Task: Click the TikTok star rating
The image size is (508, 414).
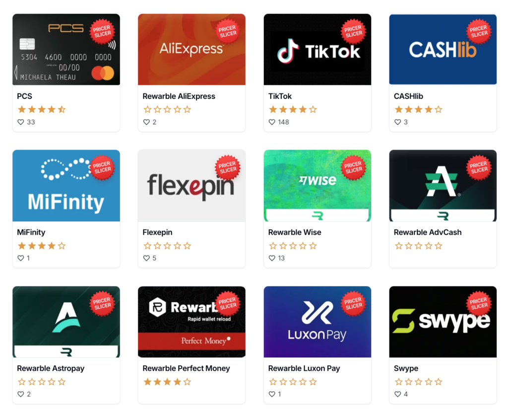Action: (293, 110)
